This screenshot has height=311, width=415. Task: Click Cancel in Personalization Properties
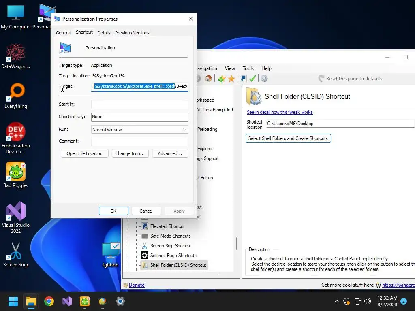[x=146, y=211]
